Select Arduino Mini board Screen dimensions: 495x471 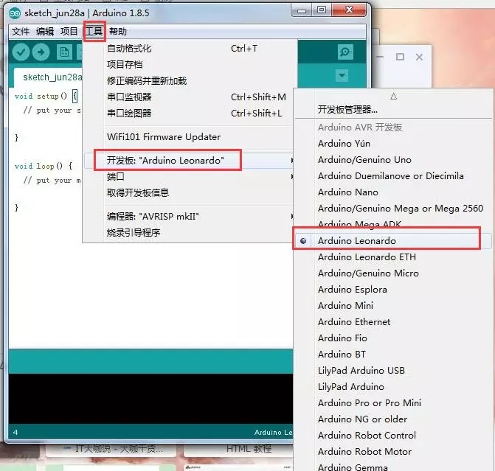point(393,306)
